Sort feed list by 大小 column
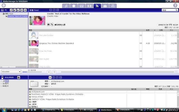 pos(171,30)
